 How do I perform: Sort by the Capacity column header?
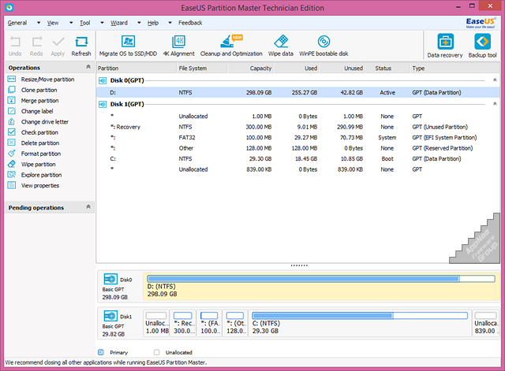point(251,69)
